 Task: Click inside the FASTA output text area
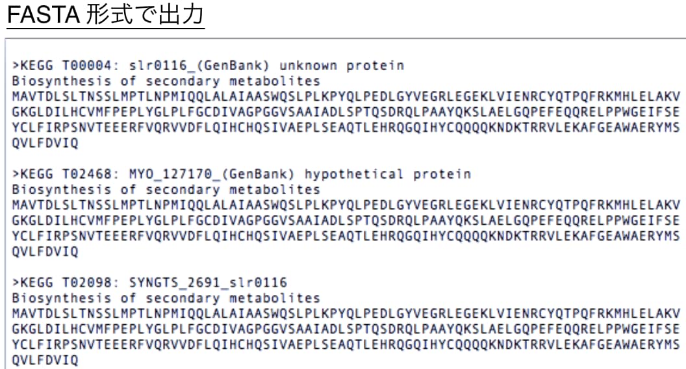click(346, 203)
